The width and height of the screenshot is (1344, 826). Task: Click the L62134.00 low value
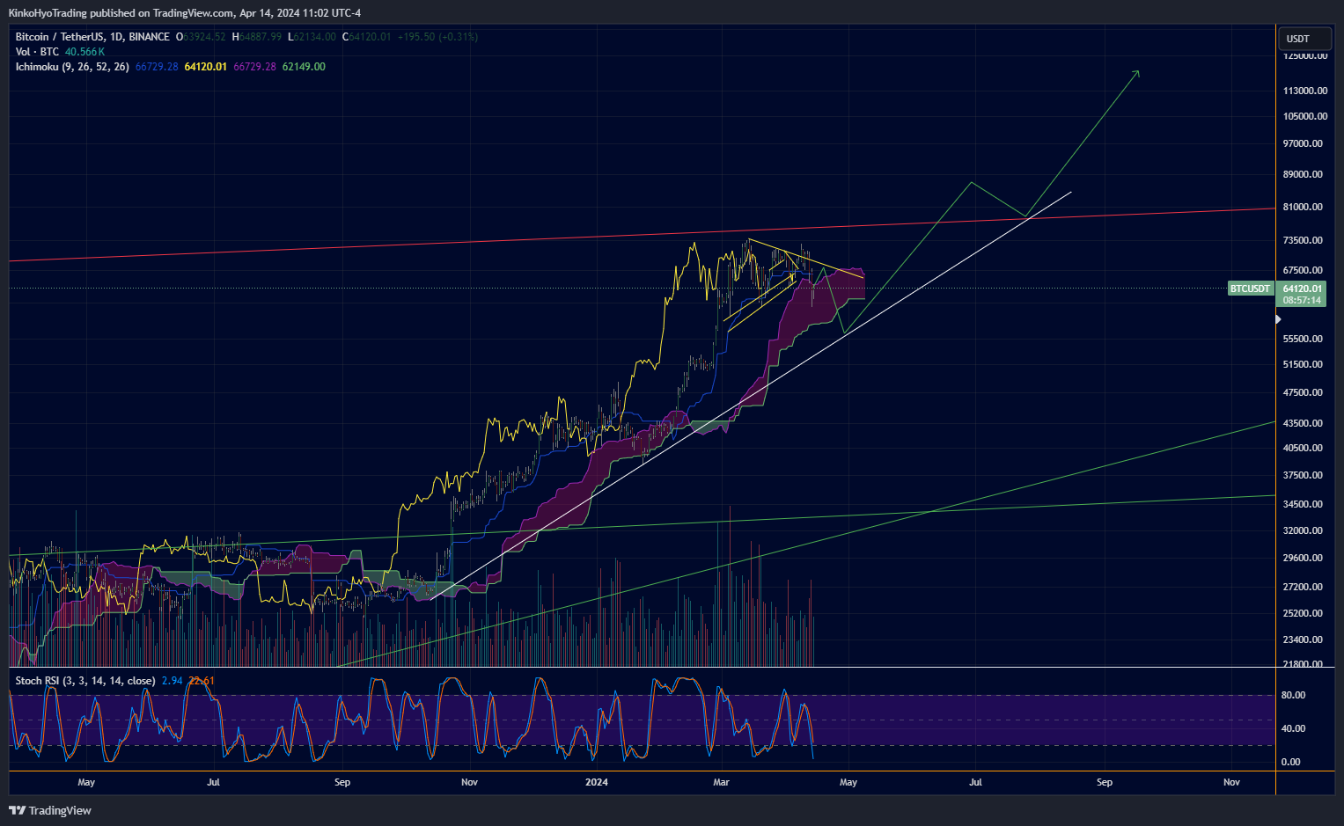click(312, 37)
